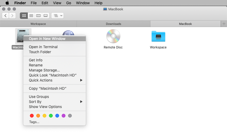This screenshot has width=227, height=135.
Task: Open the Help menu
Action: coord(99,3)
